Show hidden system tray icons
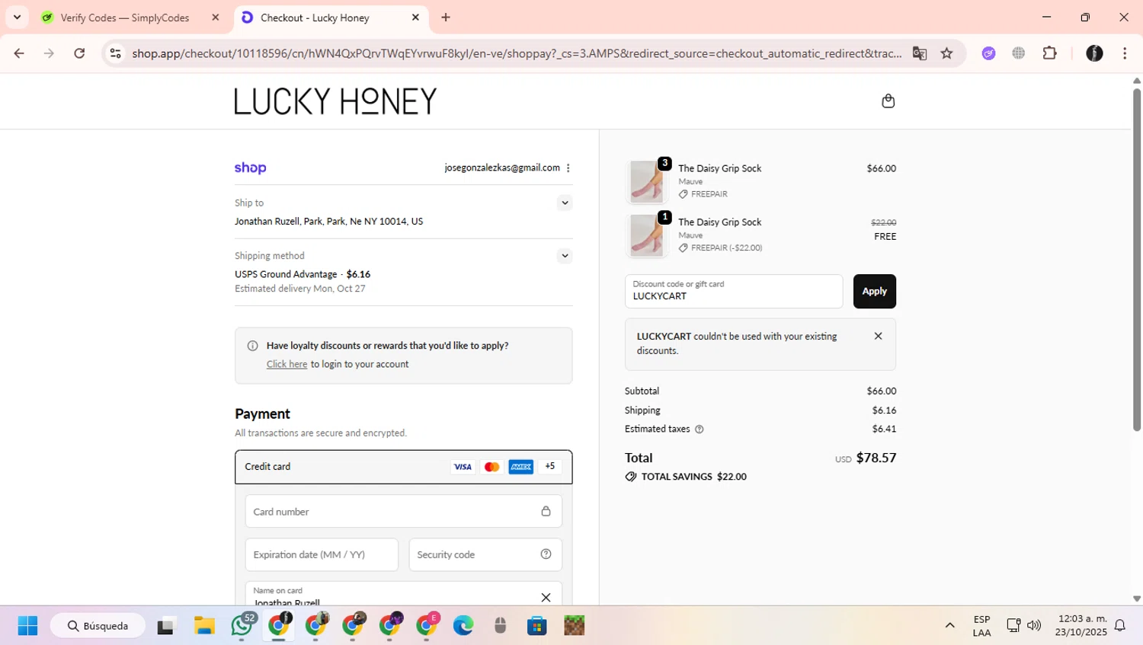The height and width of the screenshot is (645, 1143). 949,626
